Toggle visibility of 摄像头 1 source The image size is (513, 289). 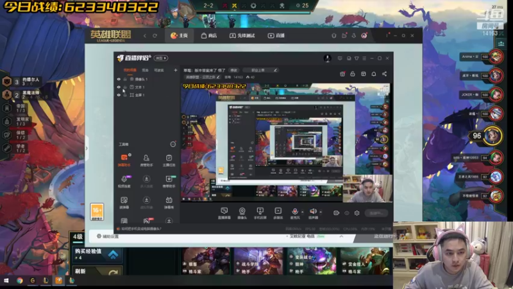click(x=119, y=79)
